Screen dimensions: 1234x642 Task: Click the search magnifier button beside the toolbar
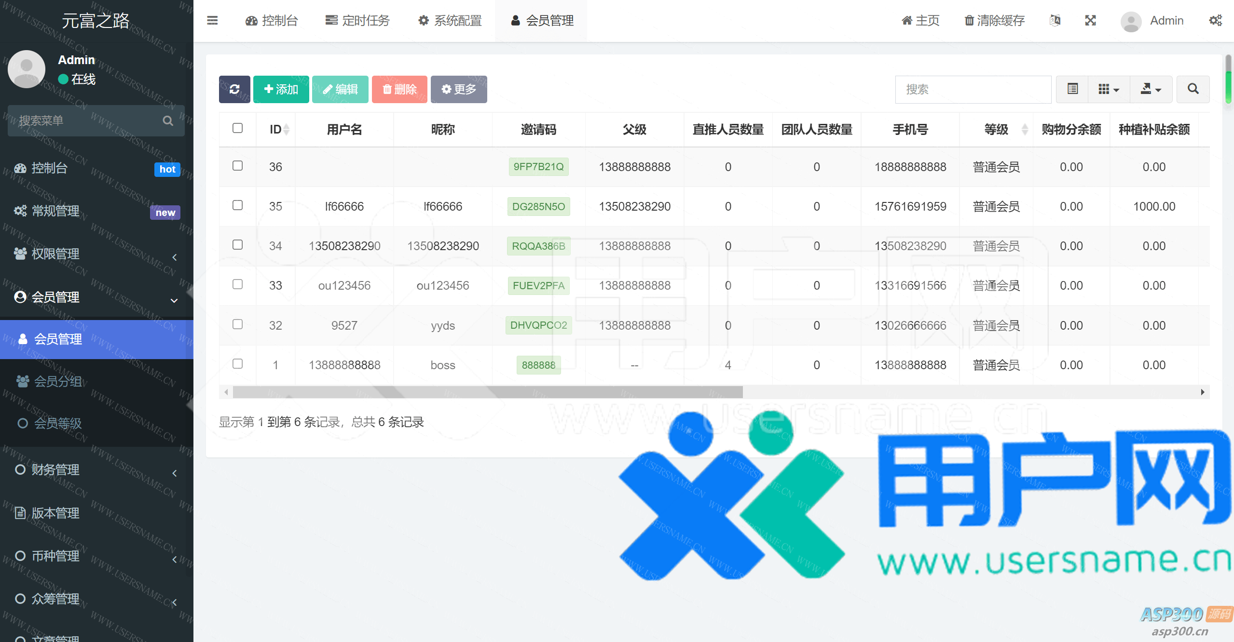click(x=1193, y=89)
